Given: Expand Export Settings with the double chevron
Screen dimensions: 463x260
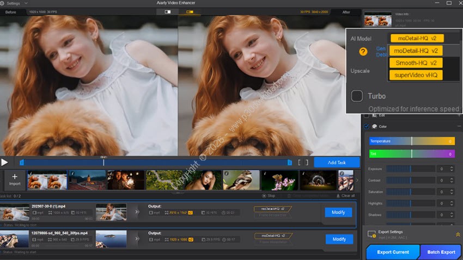Looking at the screenshot, I should (x=457, y=234).
